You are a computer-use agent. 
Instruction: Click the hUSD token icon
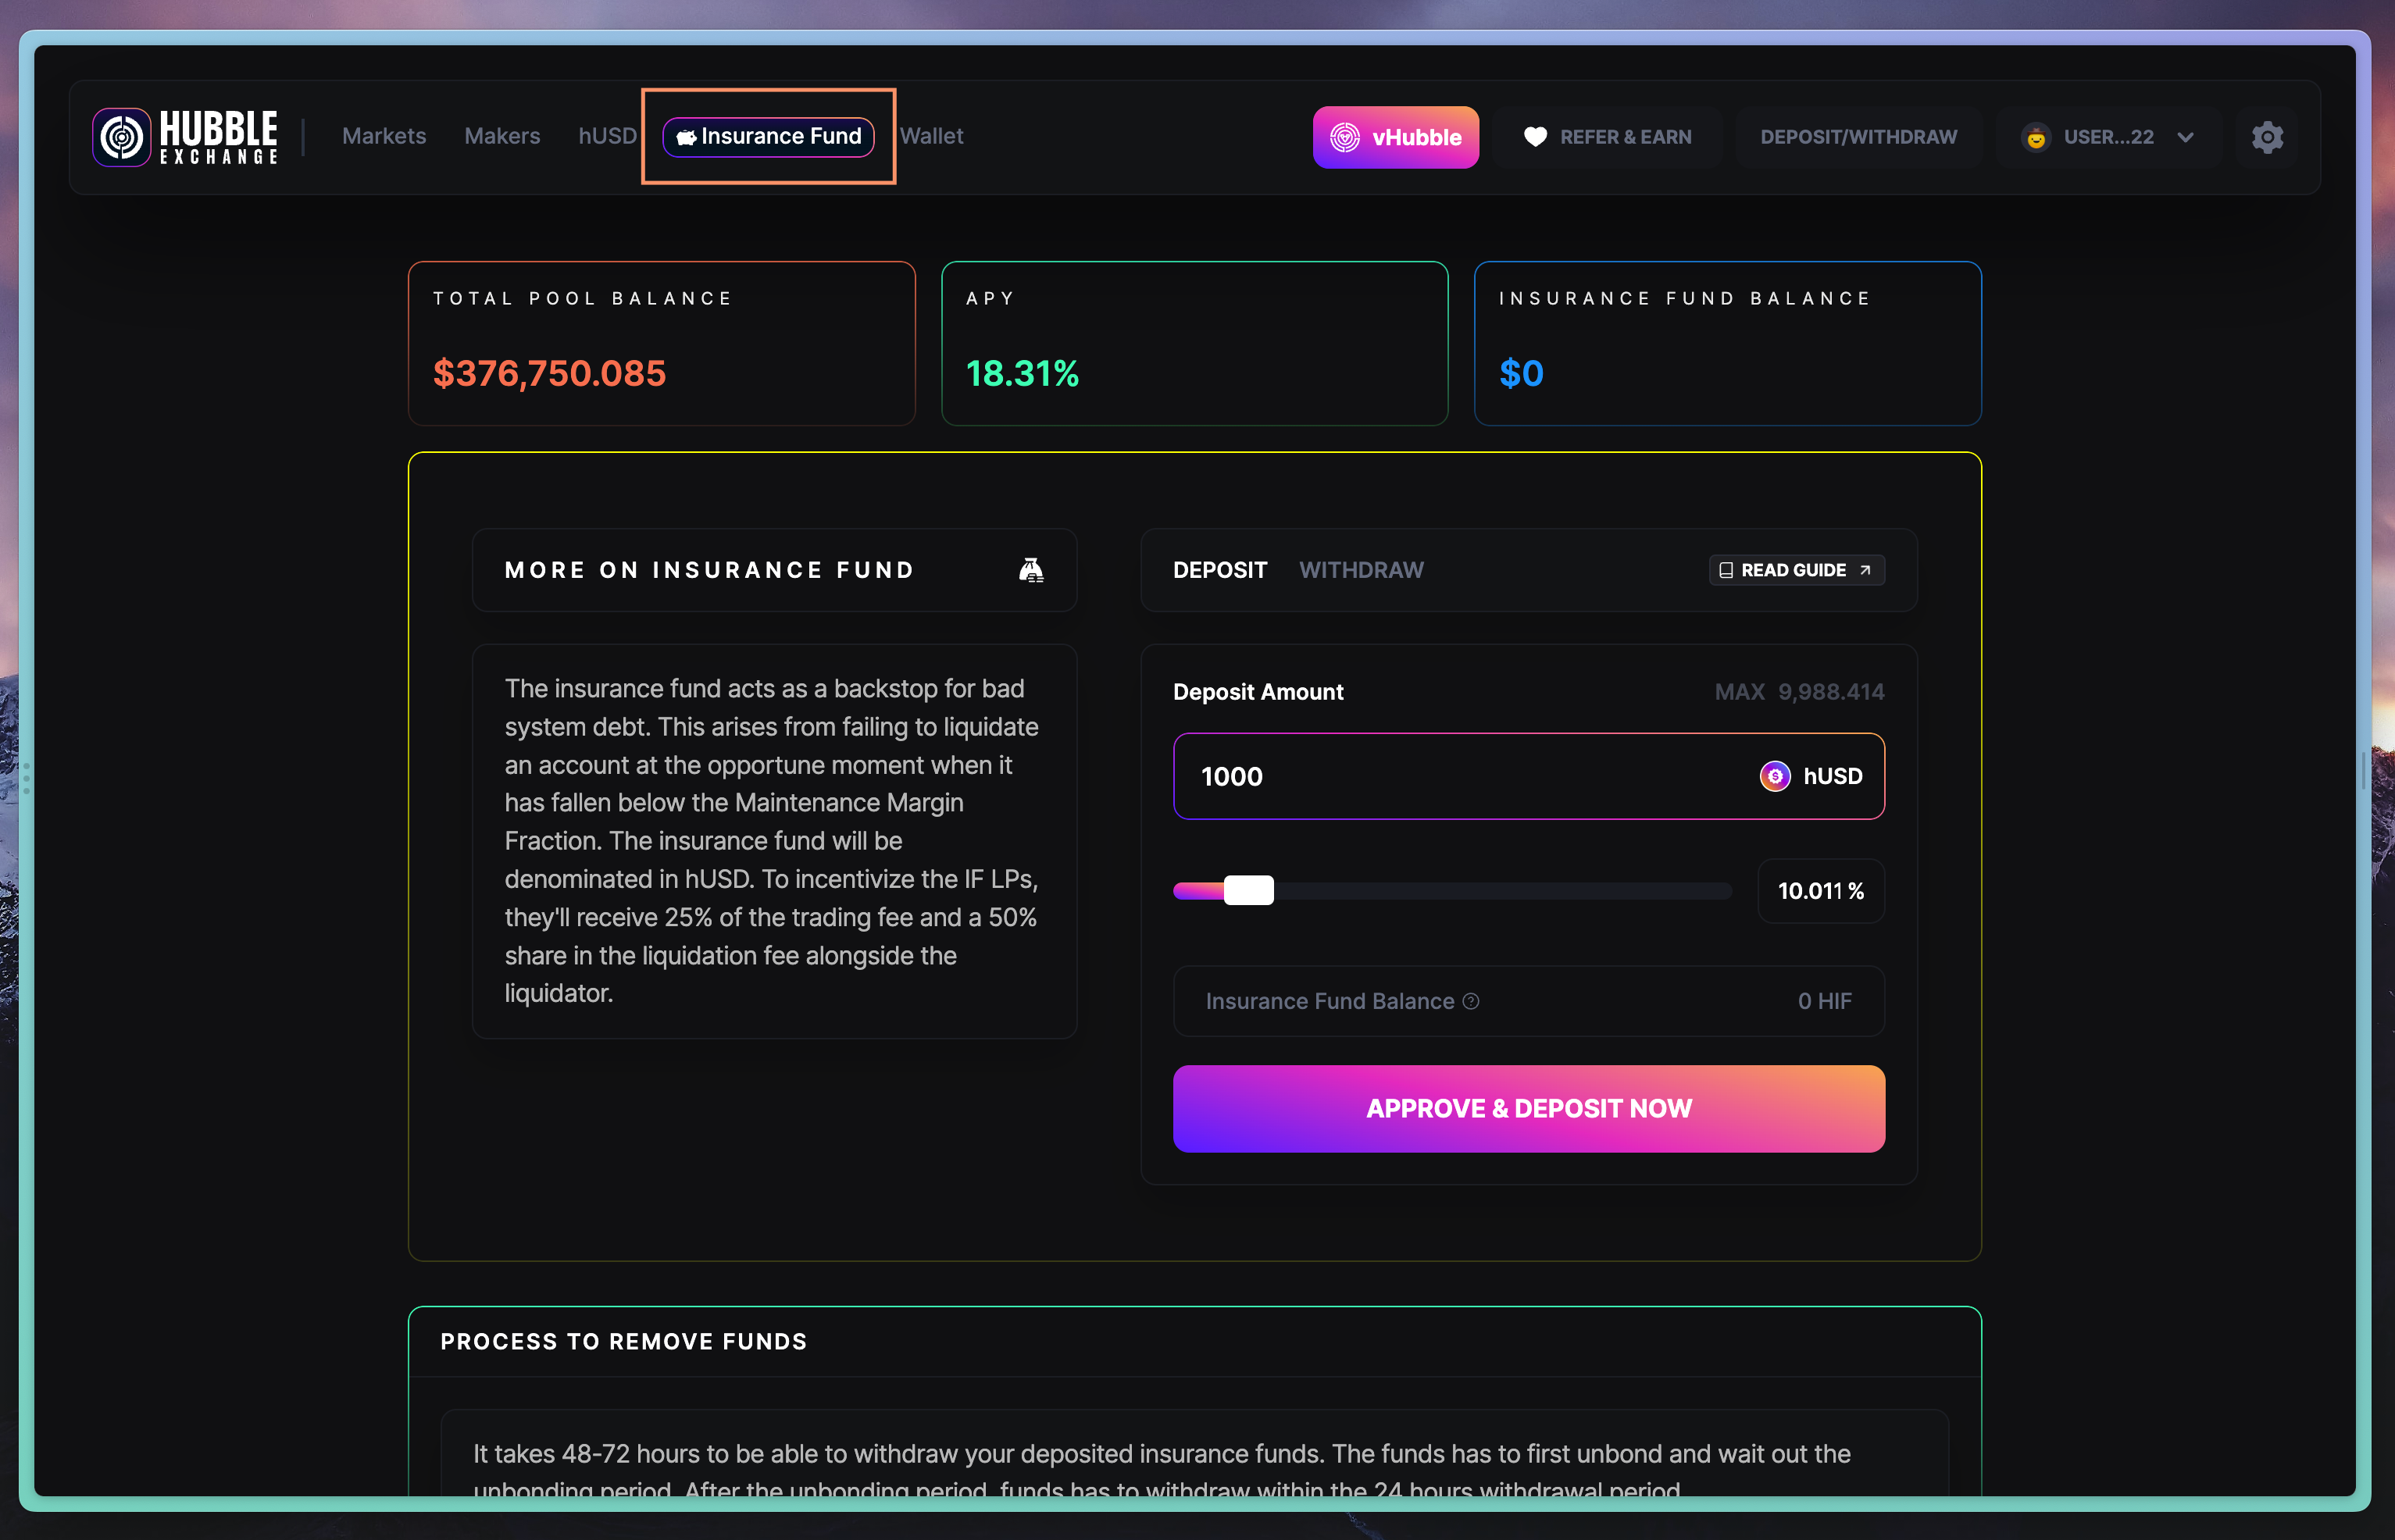pyautogui.click(x=1774, y=776)
